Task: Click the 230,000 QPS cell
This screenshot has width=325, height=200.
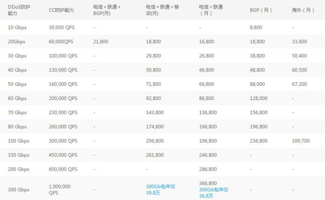Action: coord(63,113)
